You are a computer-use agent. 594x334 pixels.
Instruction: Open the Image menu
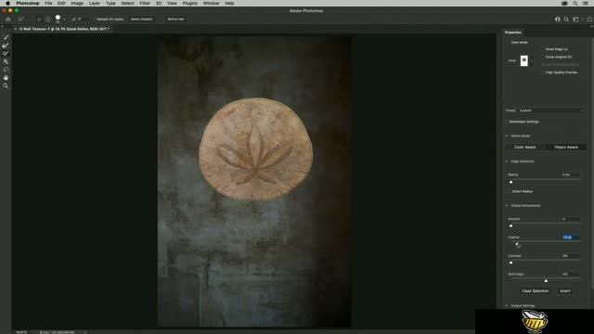77,3
